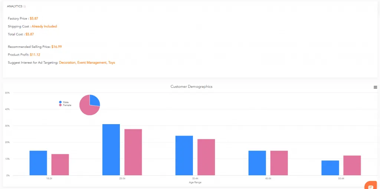
Task: Click the male bar for ages 45-54
Action: (x=257, y=163)
